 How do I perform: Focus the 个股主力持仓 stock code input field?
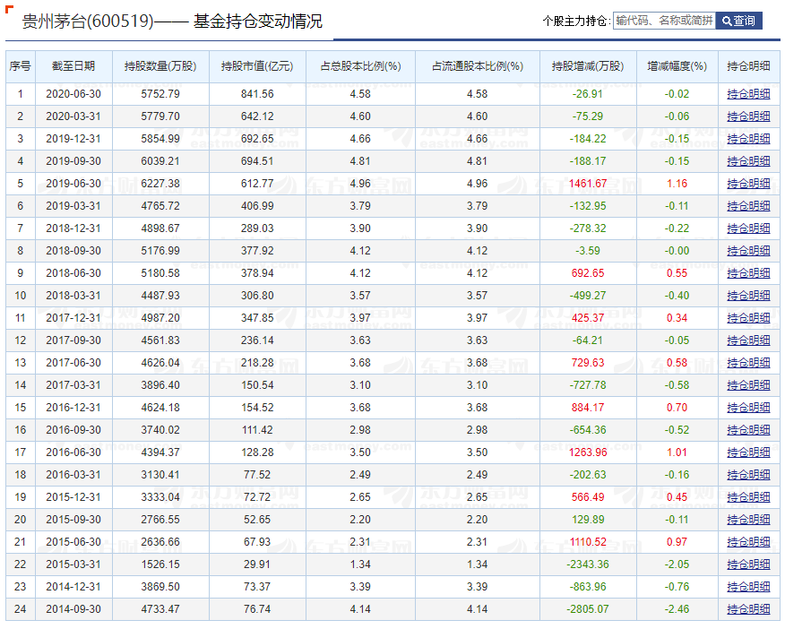[664, 21]
